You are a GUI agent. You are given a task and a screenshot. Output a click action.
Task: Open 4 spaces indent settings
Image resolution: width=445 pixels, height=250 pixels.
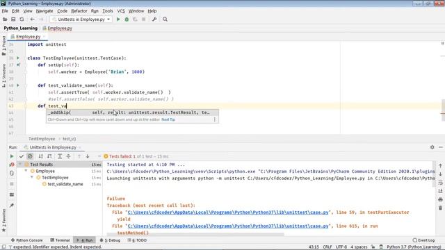pos(359,247)
